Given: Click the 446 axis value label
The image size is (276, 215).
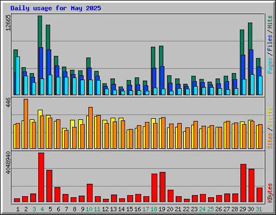Looking at the screenshot, I should pyautogui.click(x=8, y=102).
